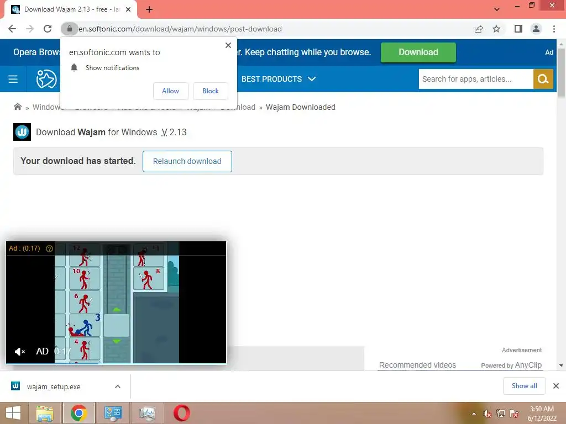Viewport: 566px width, 424px height.
Task: Open the downloaded wajam_setup.exe file
Action: coord(54,386)
